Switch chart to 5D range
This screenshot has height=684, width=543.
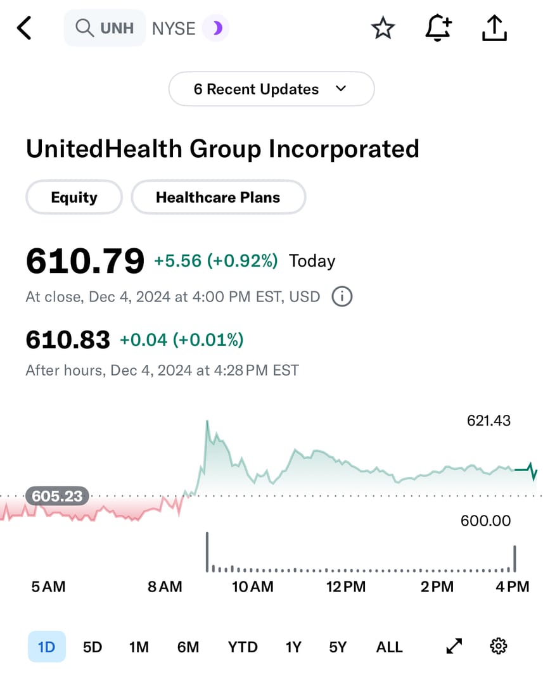tap(93, 647)
